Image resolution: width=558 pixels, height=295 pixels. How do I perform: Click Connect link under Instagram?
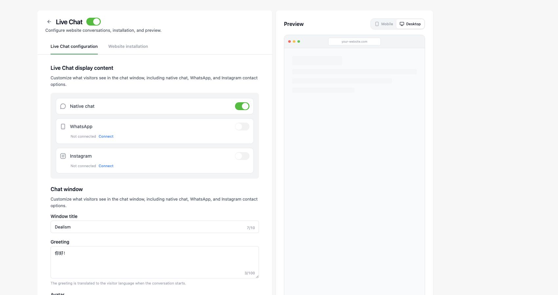106,166
